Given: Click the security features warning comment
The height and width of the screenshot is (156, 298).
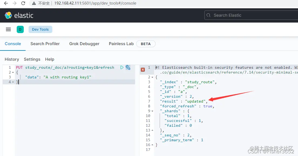Looking at the screenshot, I should (227, 67).
